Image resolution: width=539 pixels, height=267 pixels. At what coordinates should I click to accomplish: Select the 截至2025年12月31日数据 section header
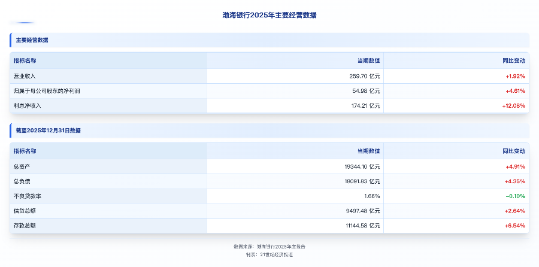click(x=49, y=131)
